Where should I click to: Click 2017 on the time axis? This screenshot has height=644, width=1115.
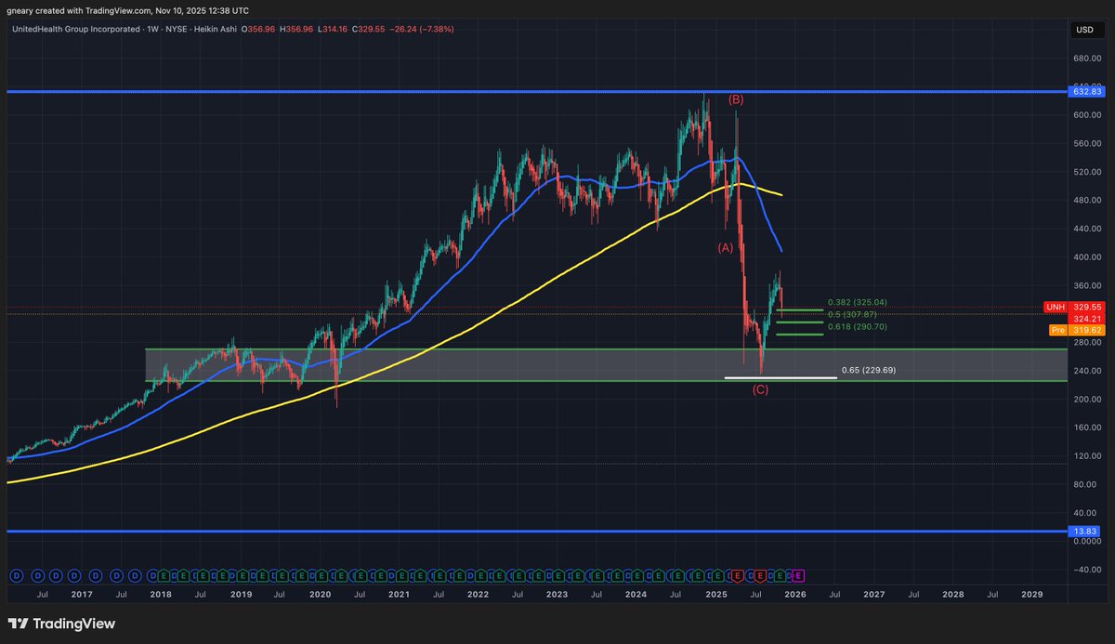[x=81, y=593]
